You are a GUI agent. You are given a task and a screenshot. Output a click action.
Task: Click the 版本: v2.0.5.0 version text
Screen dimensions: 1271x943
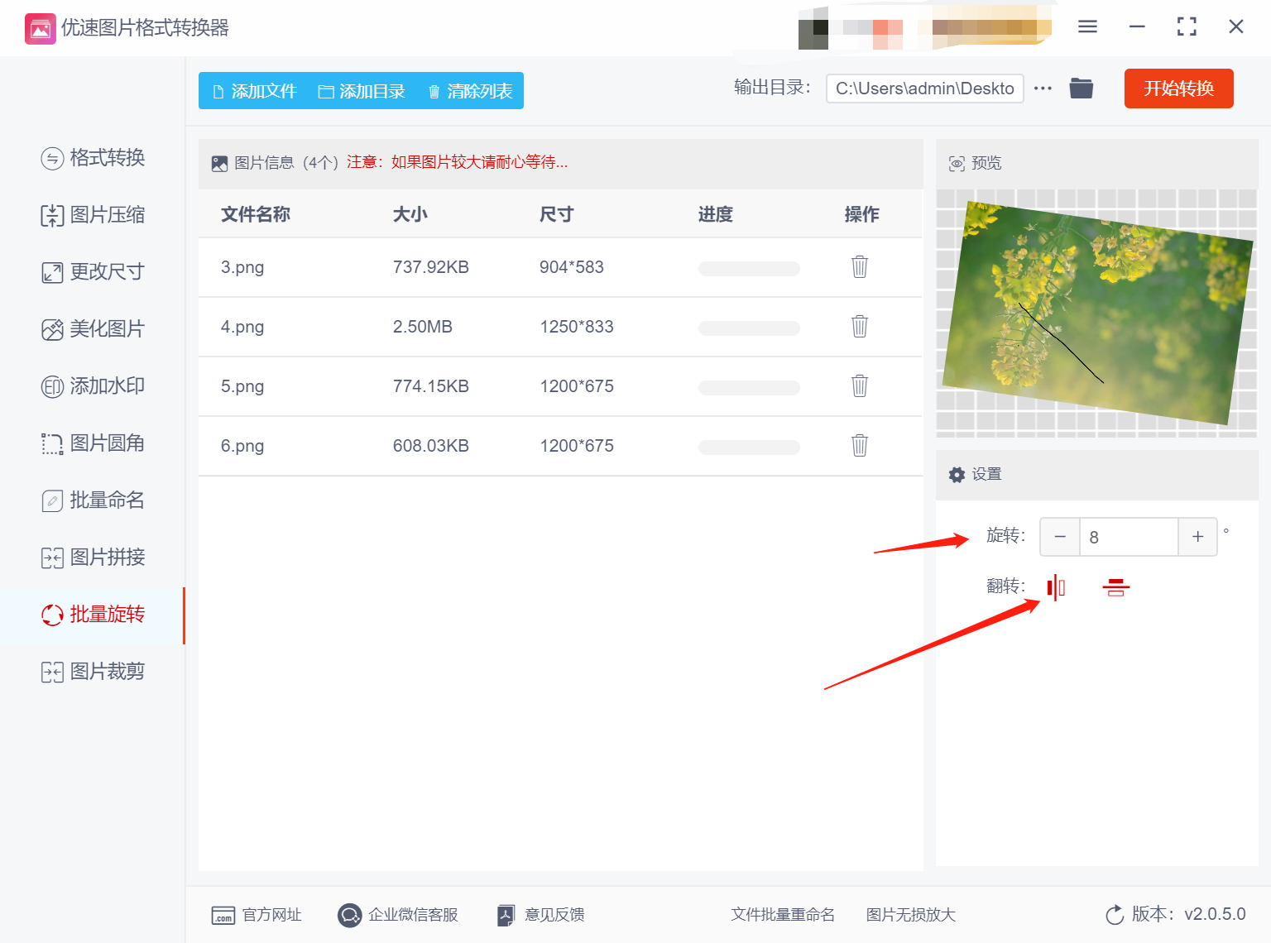pos(1189,914)
